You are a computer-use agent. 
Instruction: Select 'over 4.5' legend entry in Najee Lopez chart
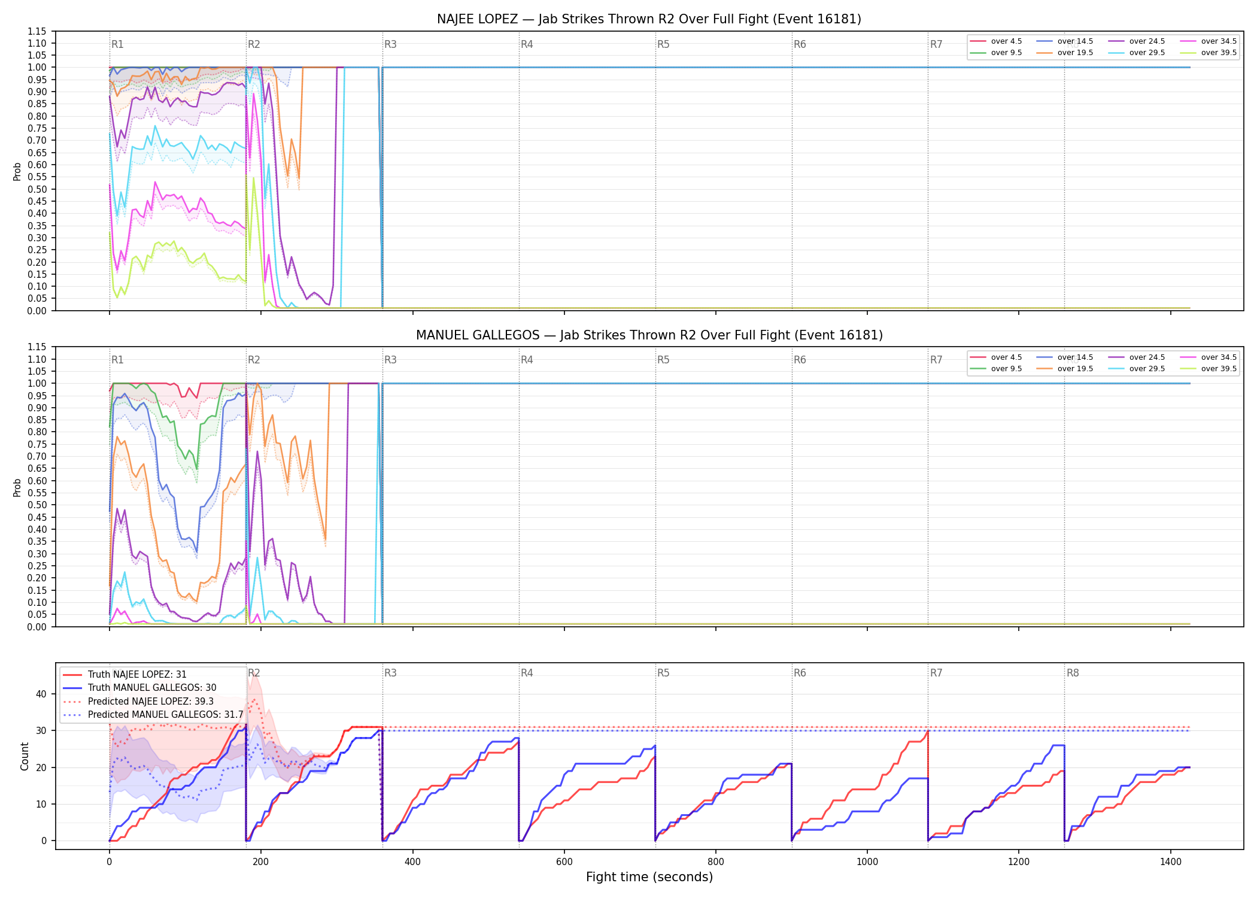tap(996, 41)
